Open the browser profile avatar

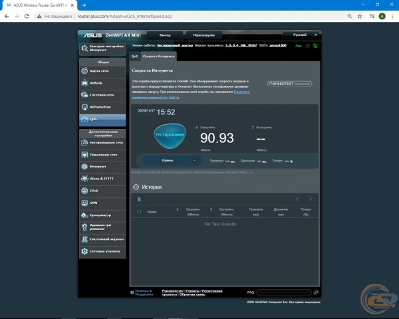pos(382,16)
